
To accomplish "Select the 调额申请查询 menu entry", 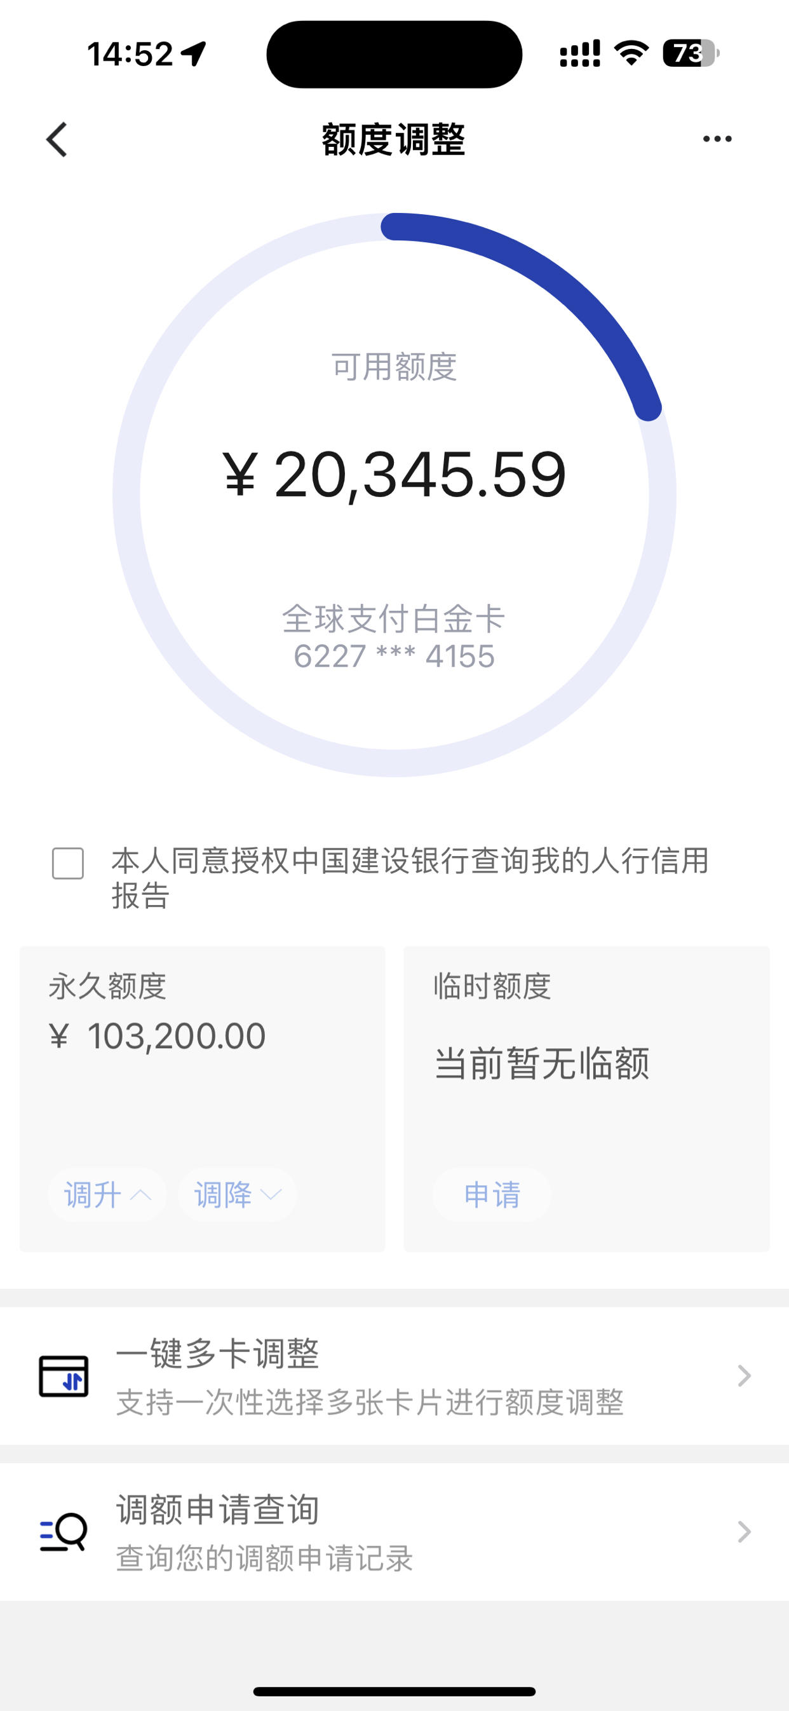I will tap(394, 1532).
